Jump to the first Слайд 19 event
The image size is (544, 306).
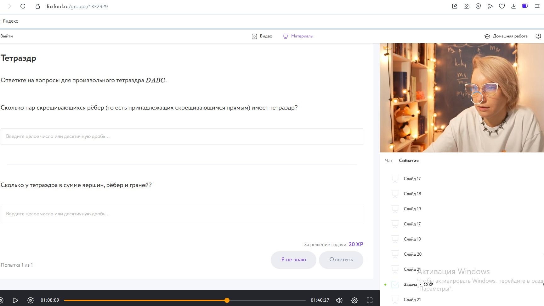[x=412, y=209]
